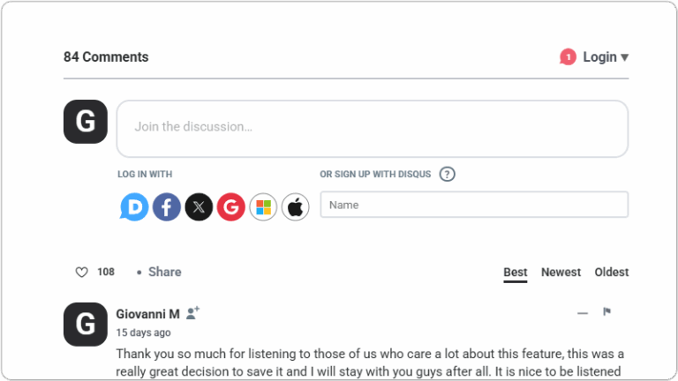Viewport: 678px width, 381px height.
Task: Collapse Giovanni M's comment thread
Action: coord(583,313)
